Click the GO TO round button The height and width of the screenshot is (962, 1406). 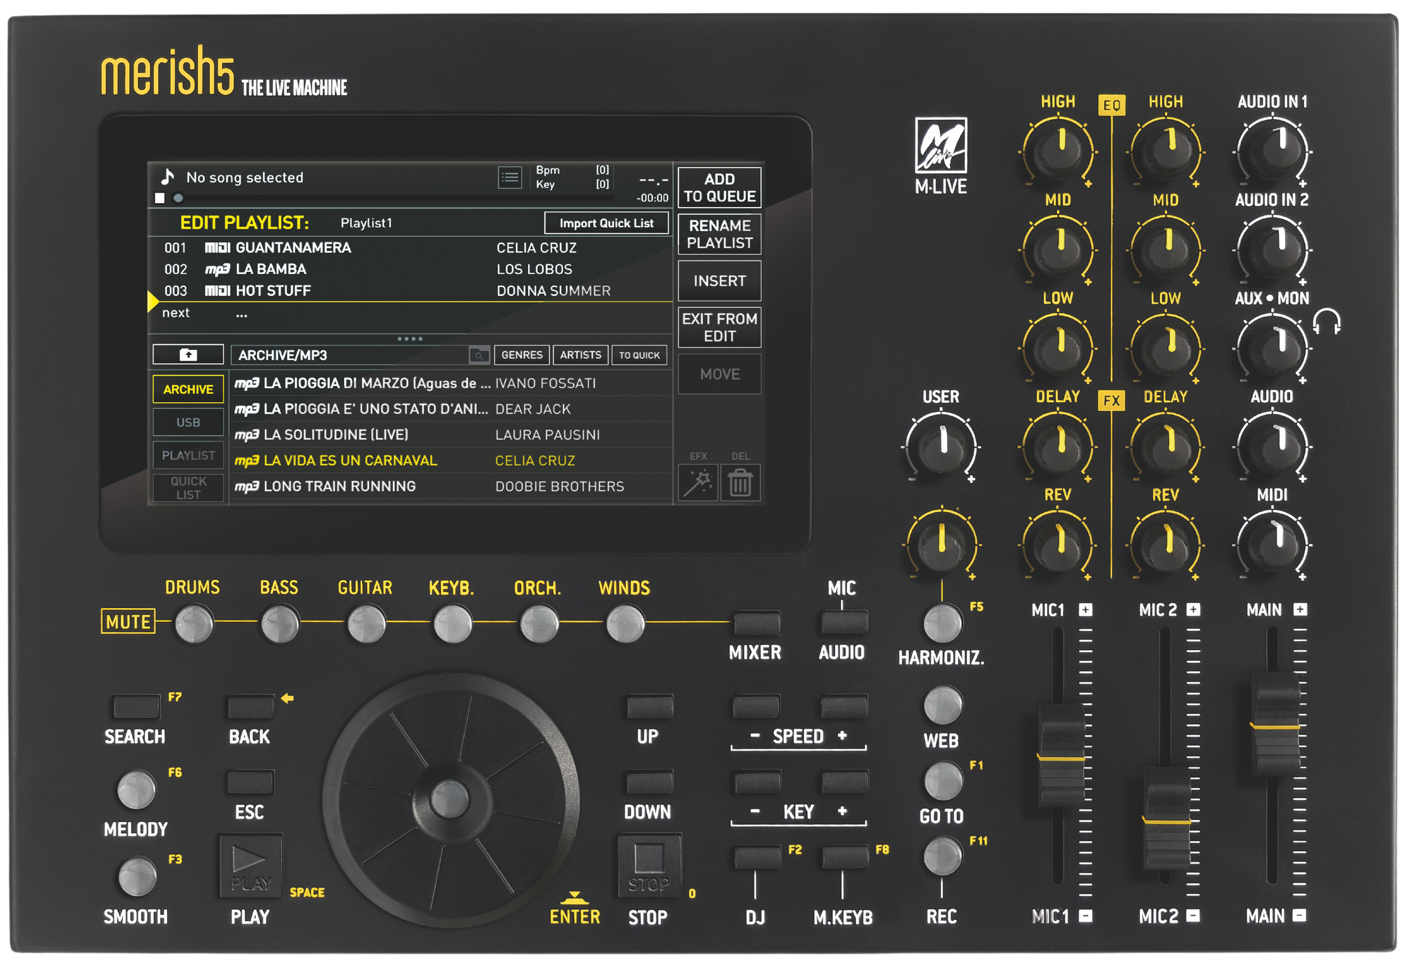[x=943, y=780]
